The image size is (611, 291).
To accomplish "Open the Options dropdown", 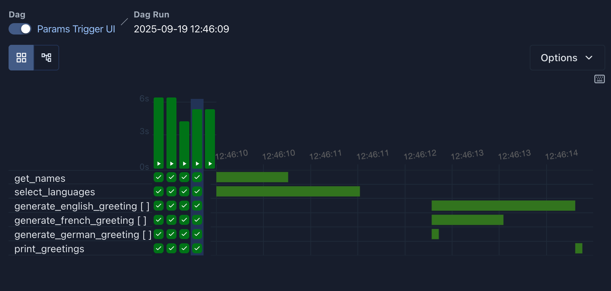I will point(567,58).
